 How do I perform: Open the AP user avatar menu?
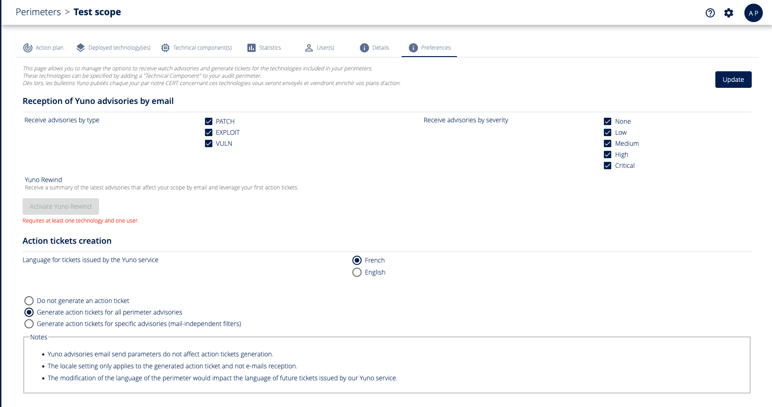[x=754, y=13]
